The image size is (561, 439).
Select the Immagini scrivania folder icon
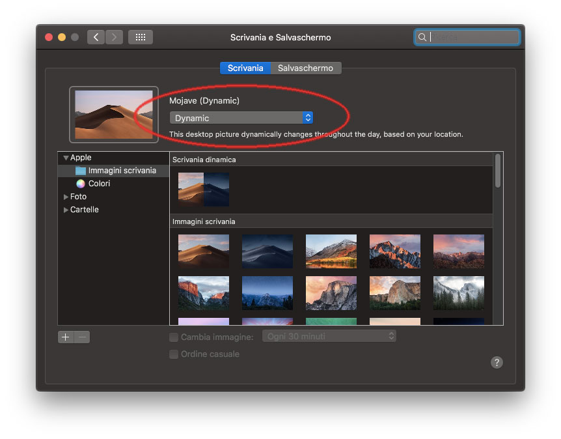[x=81, y=171]
